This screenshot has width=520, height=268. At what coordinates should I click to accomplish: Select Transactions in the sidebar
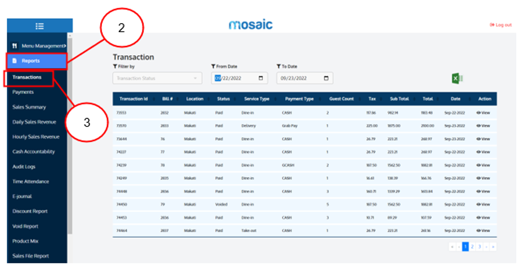[28, 77]
